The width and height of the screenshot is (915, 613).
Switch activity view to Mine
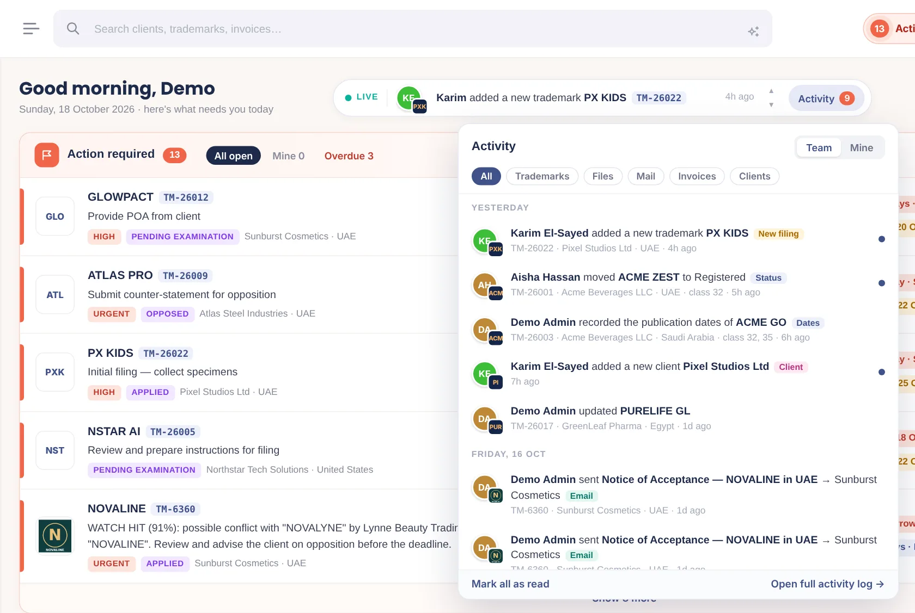pos(862,148)
